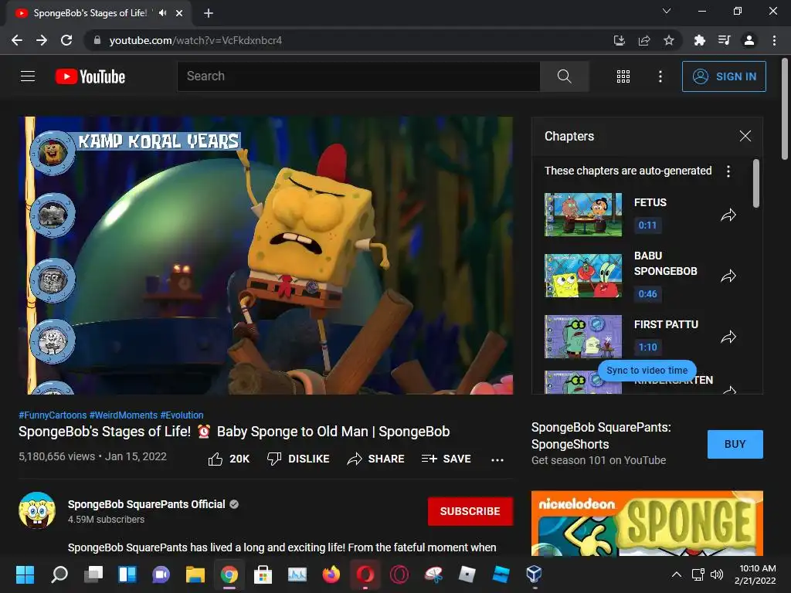Open the Windows Start menu
This screenshot has width=791, height=593.
pyautogui.click(x=25, y=574)
